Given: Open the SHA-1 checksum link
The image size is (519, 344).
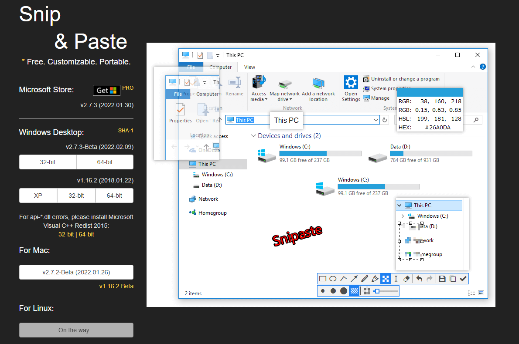Looking at the screenshot, I should coord(126,131).
